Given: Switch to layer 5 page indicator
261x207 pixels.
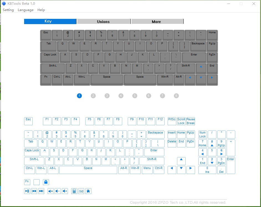Looking at the screenshot, I should [135, 96].
